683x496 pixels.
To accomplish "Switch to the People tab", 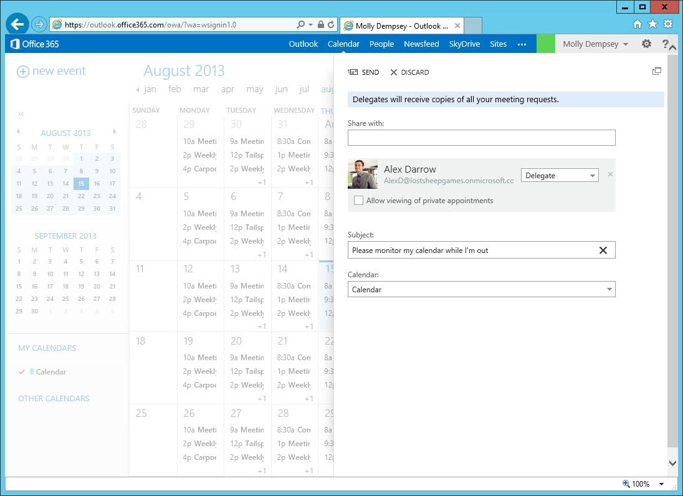I will pos(381,44).
